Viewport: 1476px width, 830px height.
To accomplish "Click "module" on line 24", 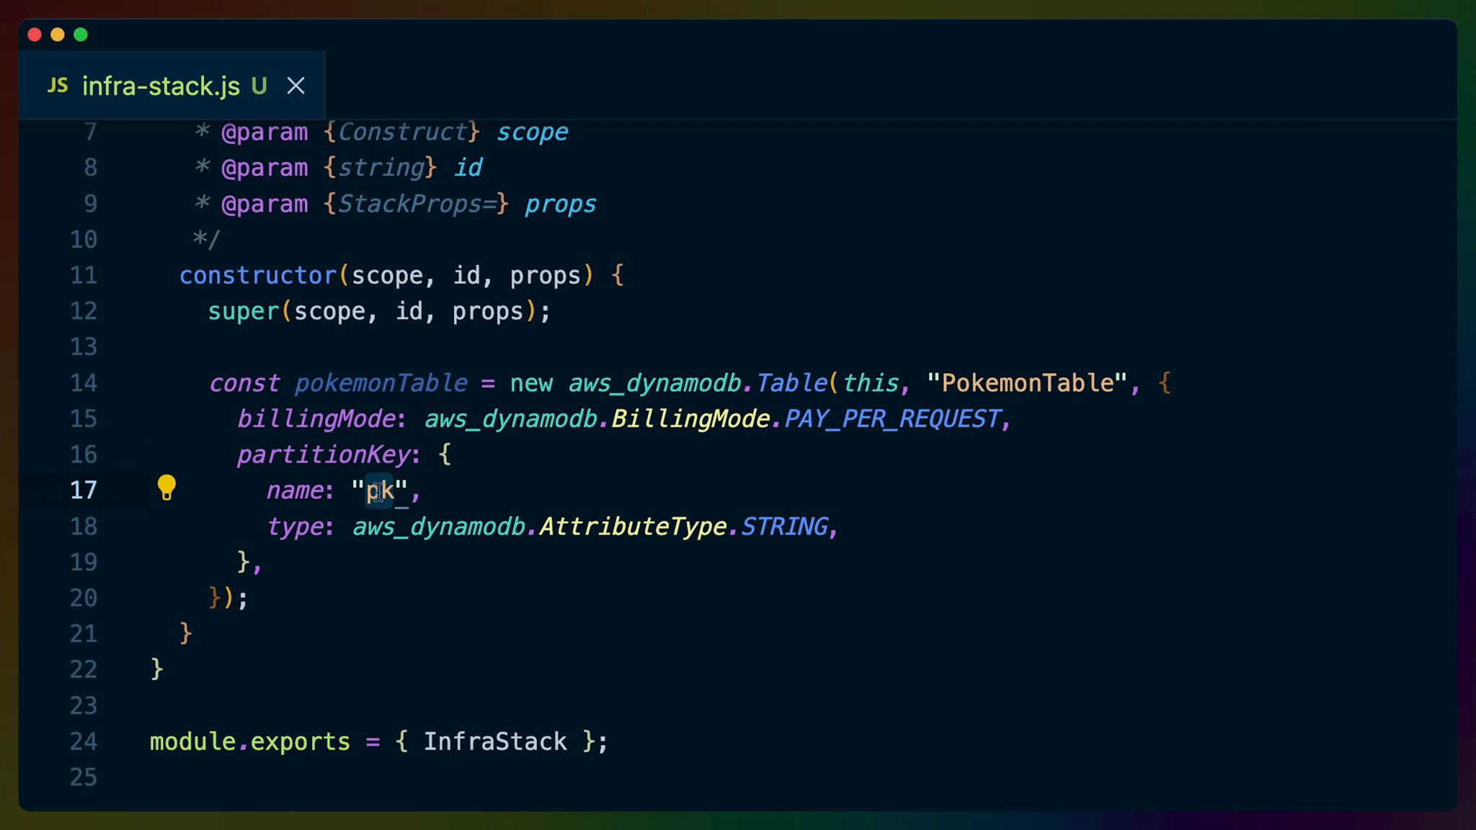I will click(x=193, y=741).
